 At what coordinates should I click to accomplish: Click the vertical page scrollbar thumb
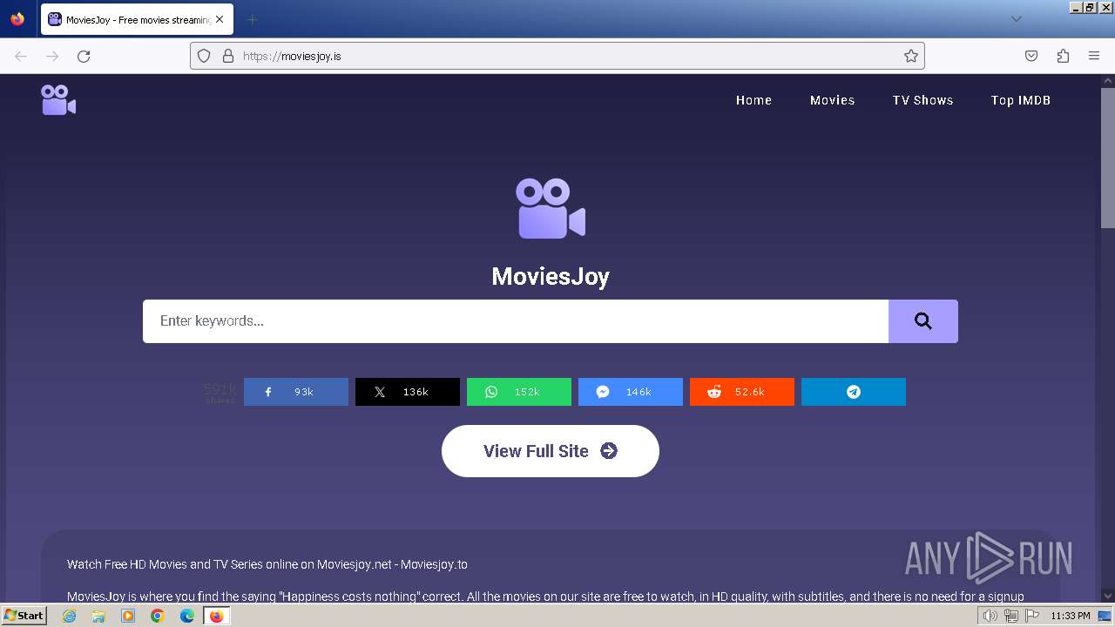tap(1108, 158)
